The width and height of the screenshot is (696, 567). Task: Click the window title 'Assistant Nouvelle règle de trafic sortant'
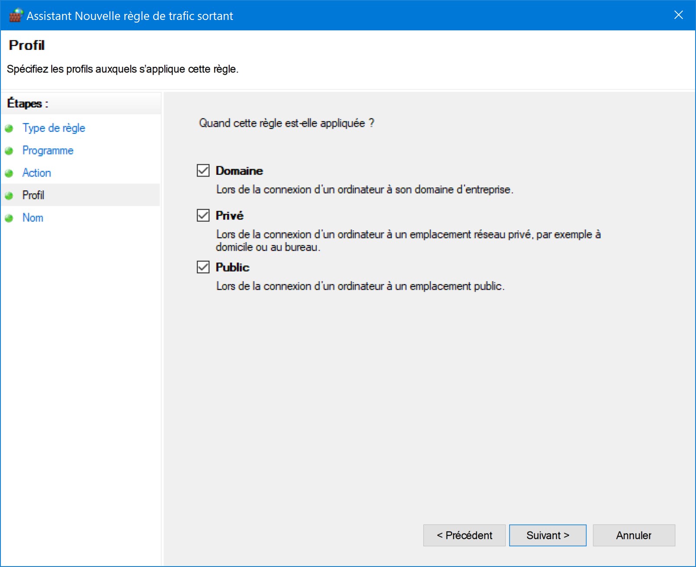[x=130, y=16]
